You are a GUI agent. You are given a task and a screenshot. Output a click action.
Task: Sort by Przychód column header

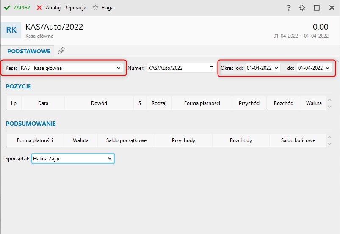coord(249,103)
